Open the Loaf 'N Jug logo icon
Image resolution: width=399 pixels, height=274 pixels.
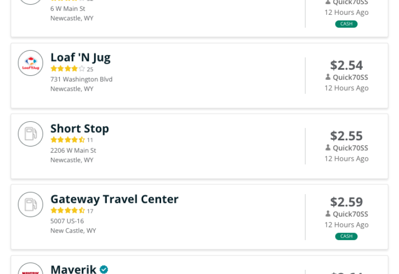pos(31,63)
